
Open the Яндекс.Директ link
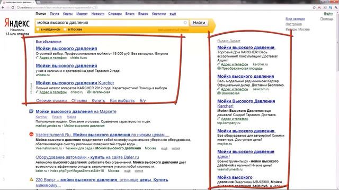[x=229, y=41]
